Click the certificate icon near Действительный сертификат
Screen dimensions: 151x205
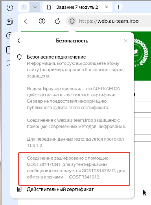click(x=19, y=190)
